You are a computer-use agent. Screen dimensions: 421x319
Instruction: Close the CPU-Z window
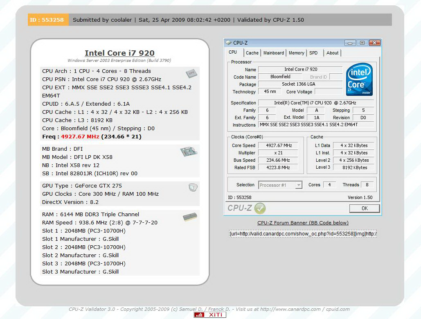click(x=374, y=43)
